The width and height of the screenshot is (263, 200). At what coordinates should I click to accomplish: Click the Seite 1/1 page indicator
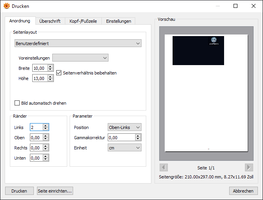[x=206, y=168]
